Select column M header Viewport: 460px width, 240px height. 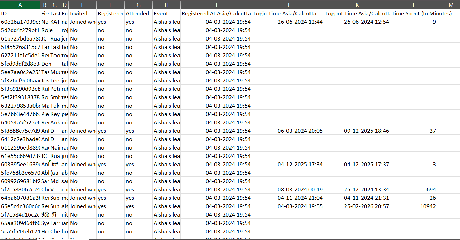pos(450,5)
